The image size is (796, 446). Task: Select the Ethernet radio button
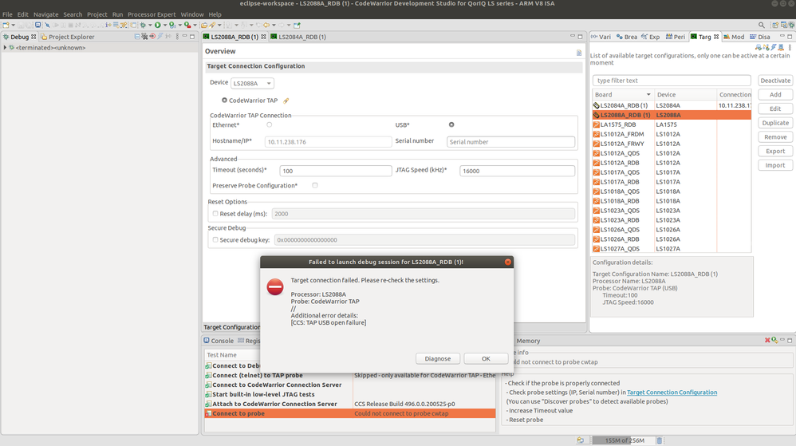tap(269, 124)
